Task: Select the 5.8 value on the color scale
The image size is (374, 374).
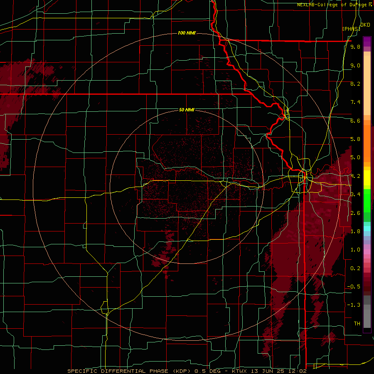Action: pos(355,139)
